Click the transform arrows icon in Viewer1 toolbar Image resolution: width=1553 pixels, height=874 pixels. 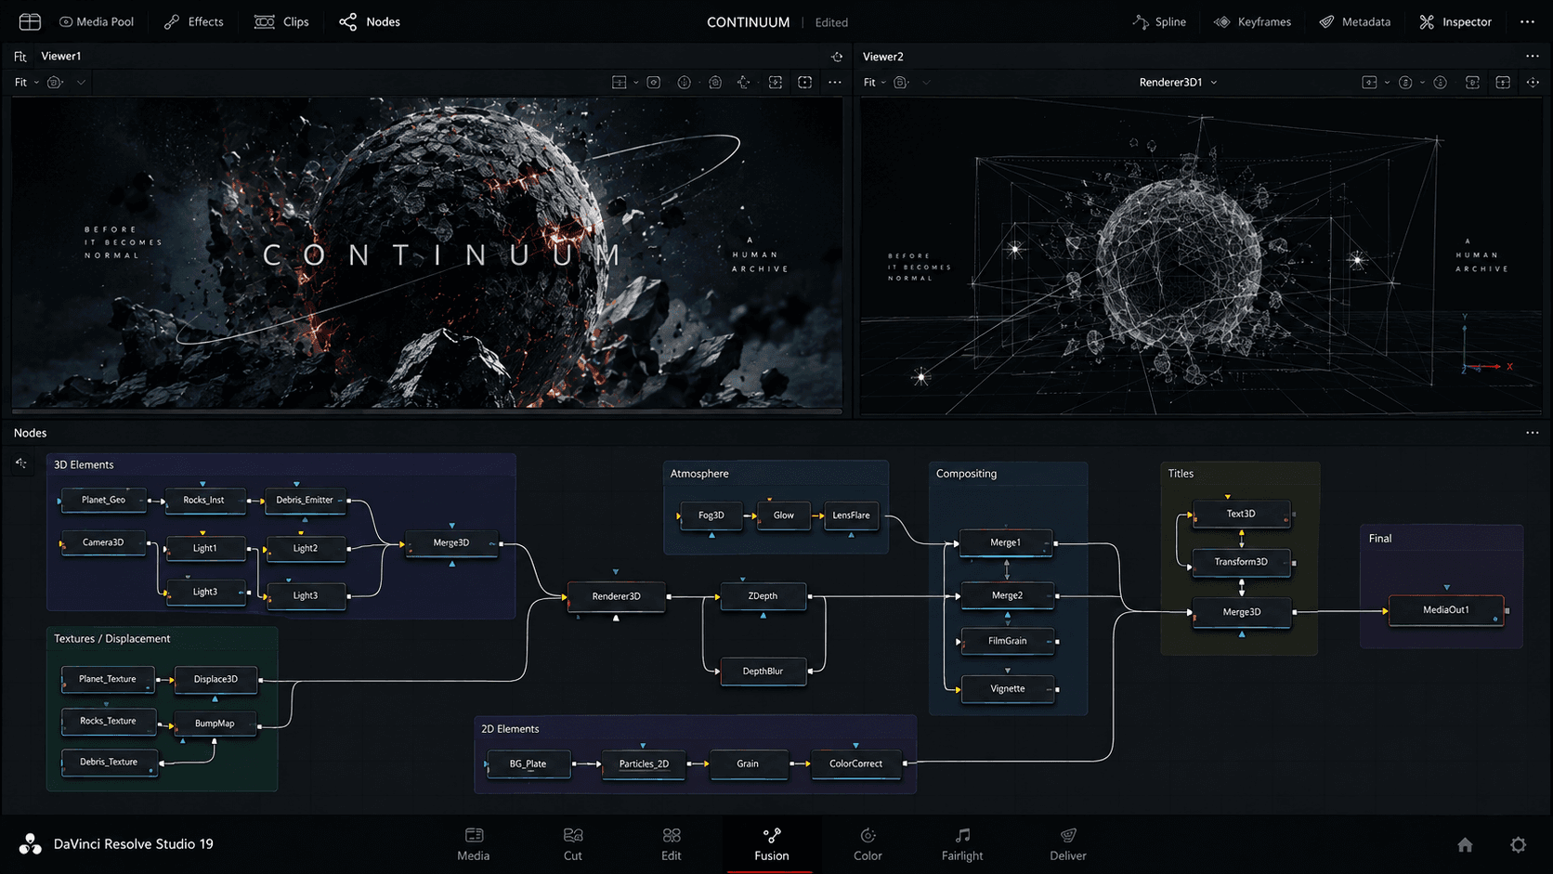coord(744,83)
